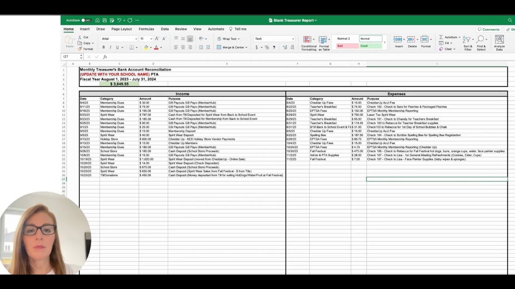The height and width of the screenshot is (289, 515).
Task: Open the Clear eraser dropdown
Action: tap(447, 49)
